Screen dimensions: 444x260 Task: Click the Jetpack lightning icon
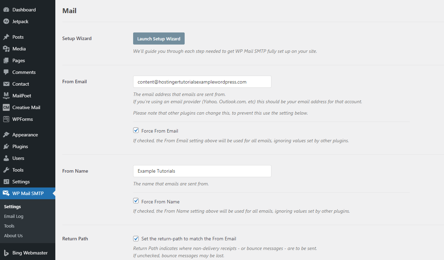pos(6,21)
